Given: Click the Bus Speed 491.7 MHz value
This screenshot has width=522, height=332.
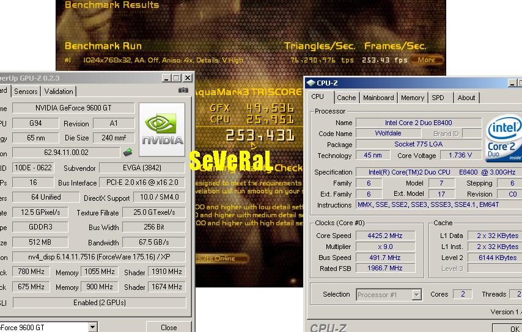Looking at the screenshot, I should (x=385, y=258).
